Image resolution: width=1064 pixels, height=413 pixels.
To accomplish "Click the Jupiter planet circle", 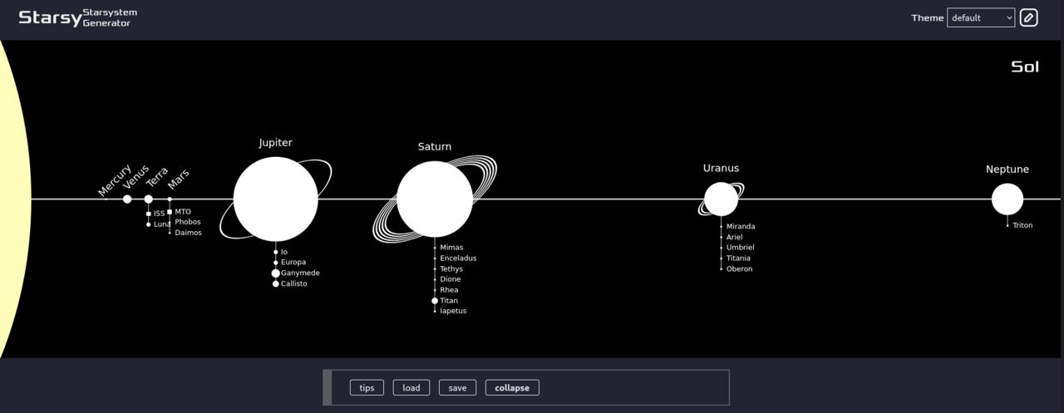I will coord(276,199).
